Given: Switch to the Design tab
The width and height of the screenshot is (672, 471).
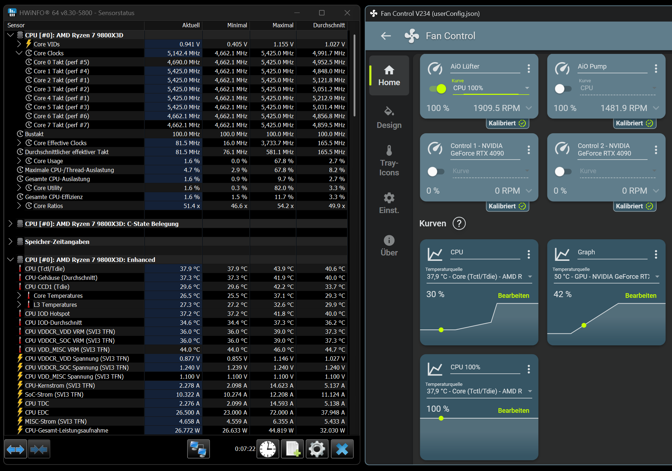Looking at the screenshot, I should pos(389,118).
